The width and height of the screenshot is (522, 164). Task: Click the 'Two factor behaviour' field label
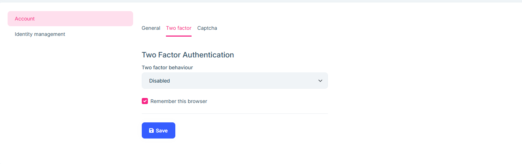click(x=167, y=67)
